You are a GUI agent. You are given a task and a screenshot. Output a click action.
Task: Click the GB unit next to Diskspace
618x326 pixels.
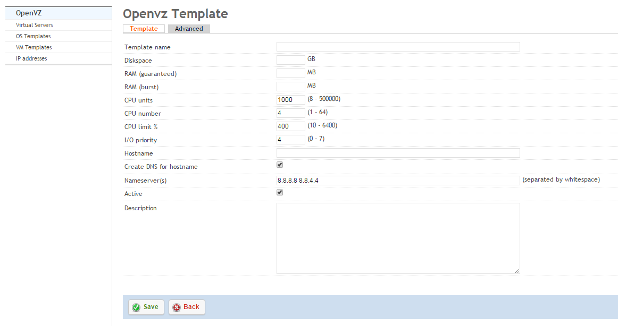pyautogui.click(x=311, y=59)
